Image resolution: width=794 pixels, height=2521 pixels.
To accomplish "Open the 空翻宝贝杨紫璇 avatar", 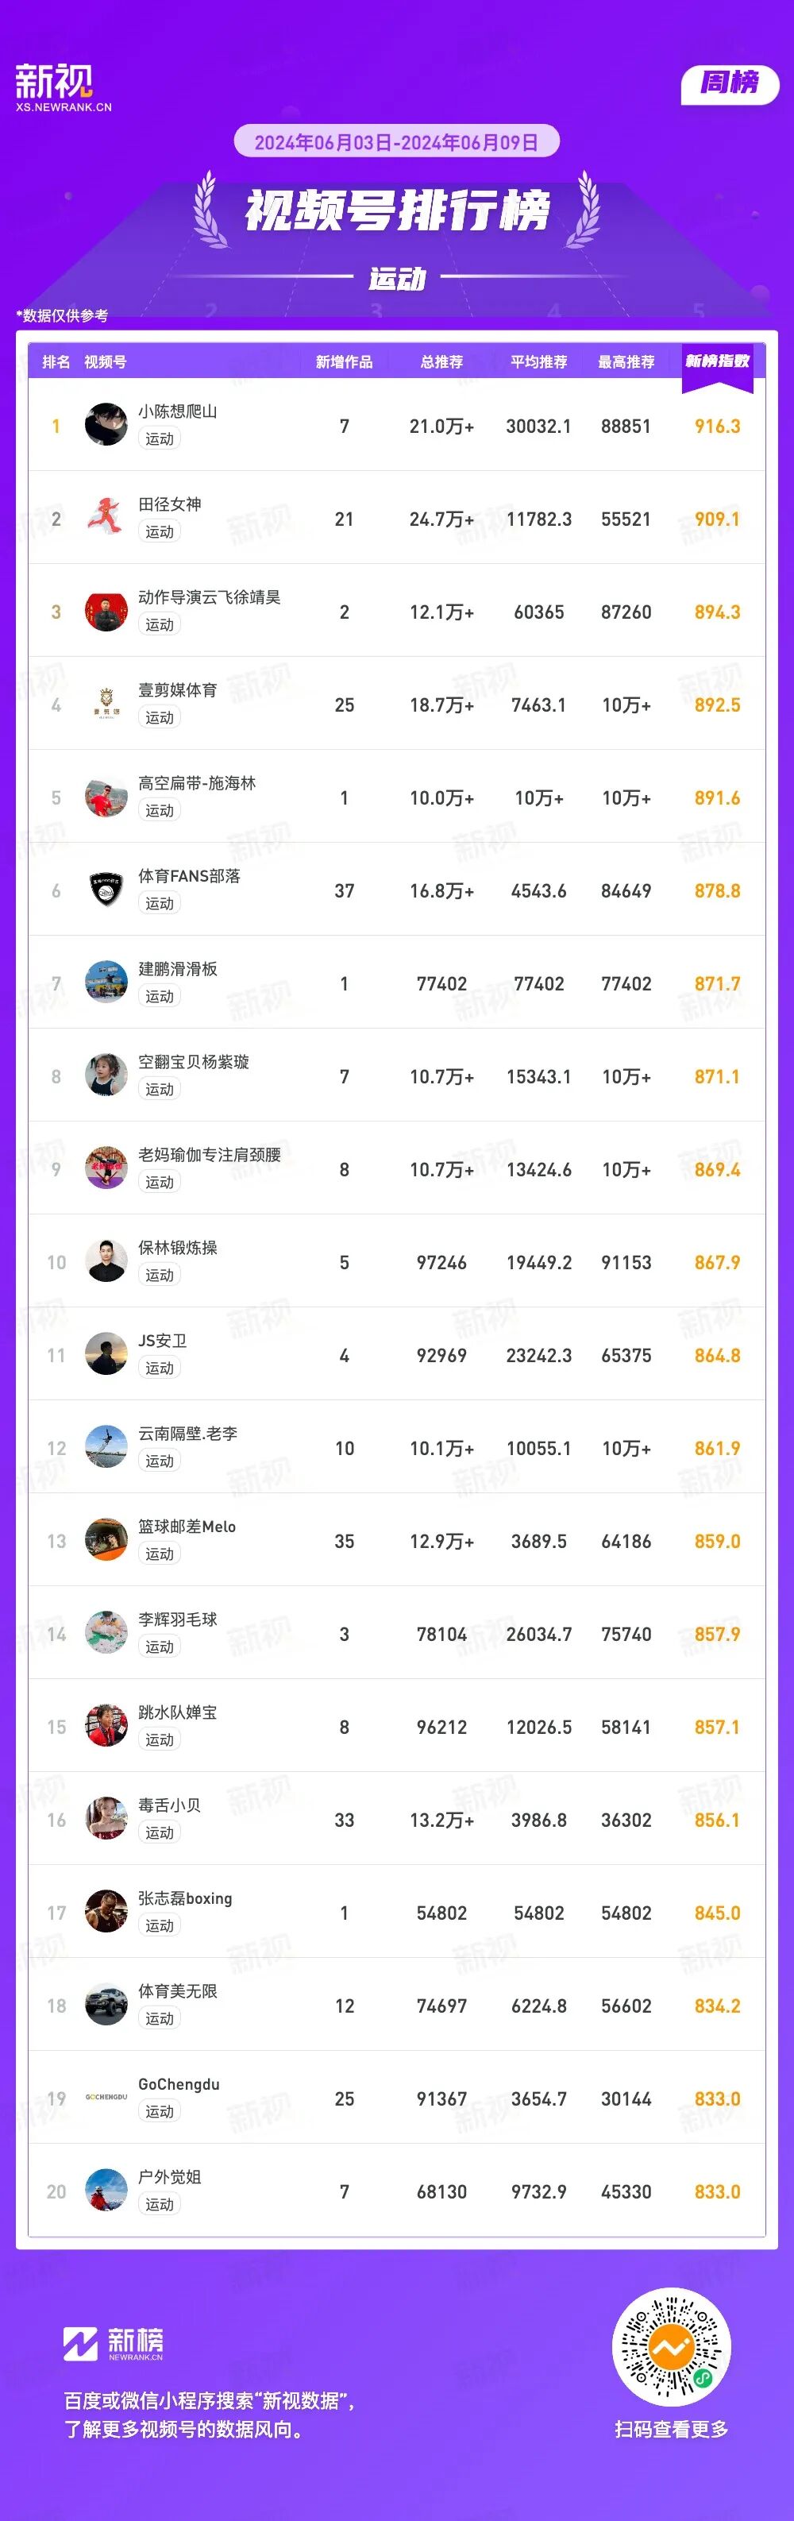I will point(106,1075).
